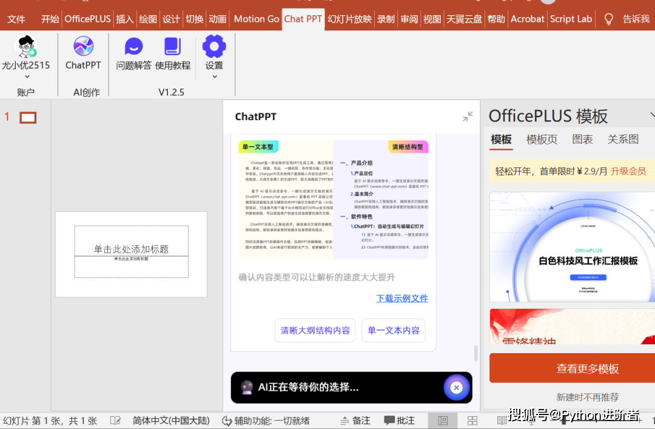Viewport: 655px width, 429px height.
Task: Open the ChatPPT AI creation icon
Action: pyautogui.click(x=82, y=47)
